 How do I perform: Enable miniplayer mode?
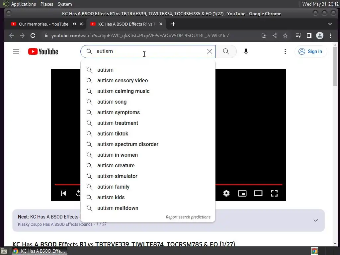point(242,193)
